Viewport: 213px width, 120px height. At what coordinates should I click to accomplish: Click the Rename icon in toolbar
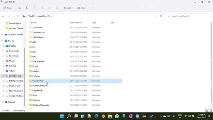coord(42,8)
